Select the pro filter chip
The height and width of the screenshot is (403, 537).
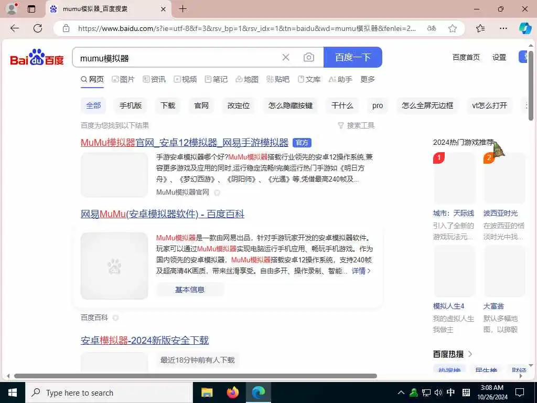[x=378, y=105]
